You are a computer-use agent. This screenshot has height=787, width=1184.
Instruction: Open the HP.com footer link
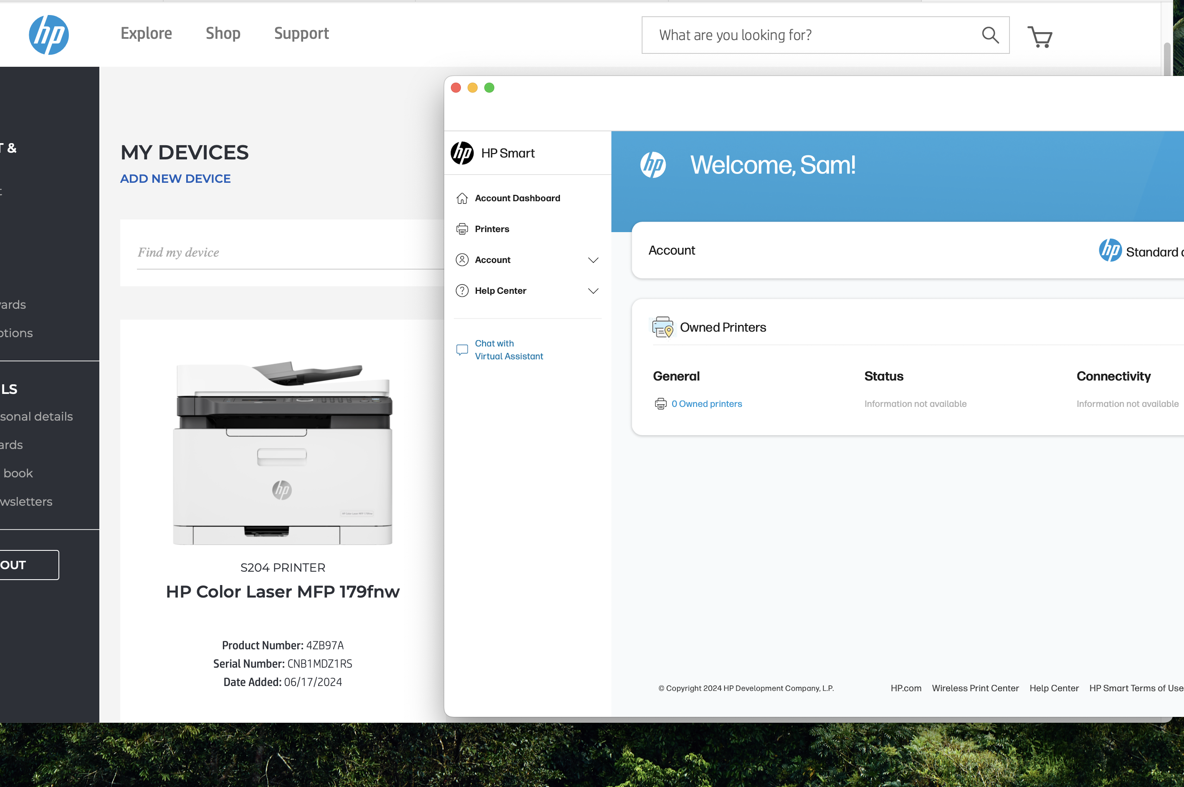pyautogui.click(x=906, y=688)
